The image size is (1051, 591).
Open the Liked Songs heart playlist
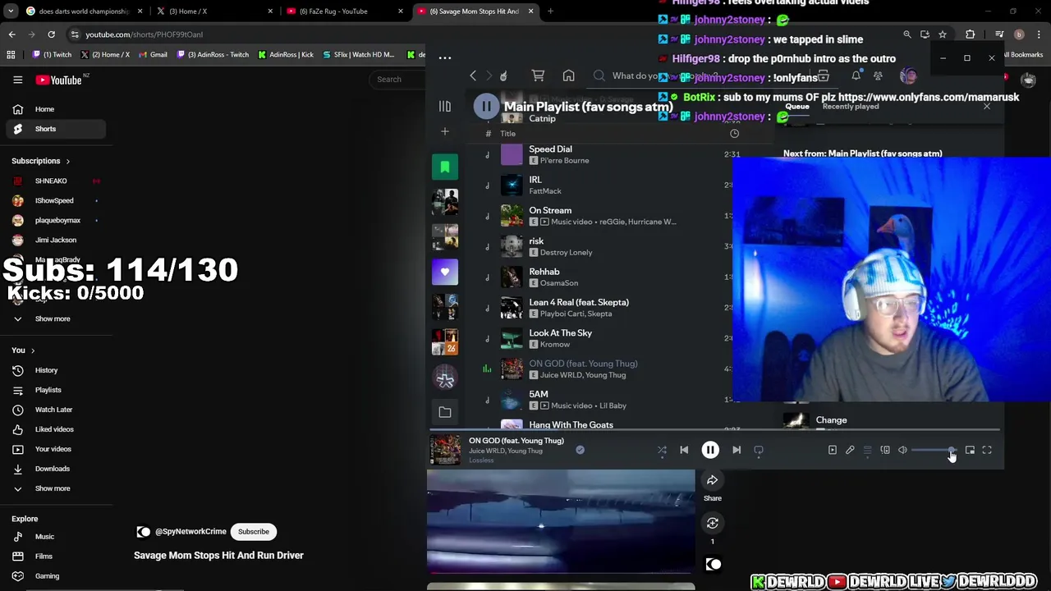click(x=445, y=272)
